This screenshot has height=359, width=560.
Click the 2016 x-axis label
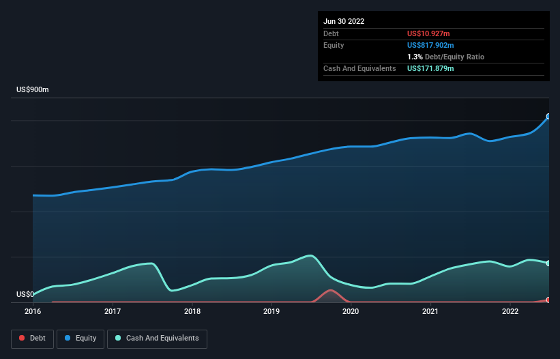33,311
